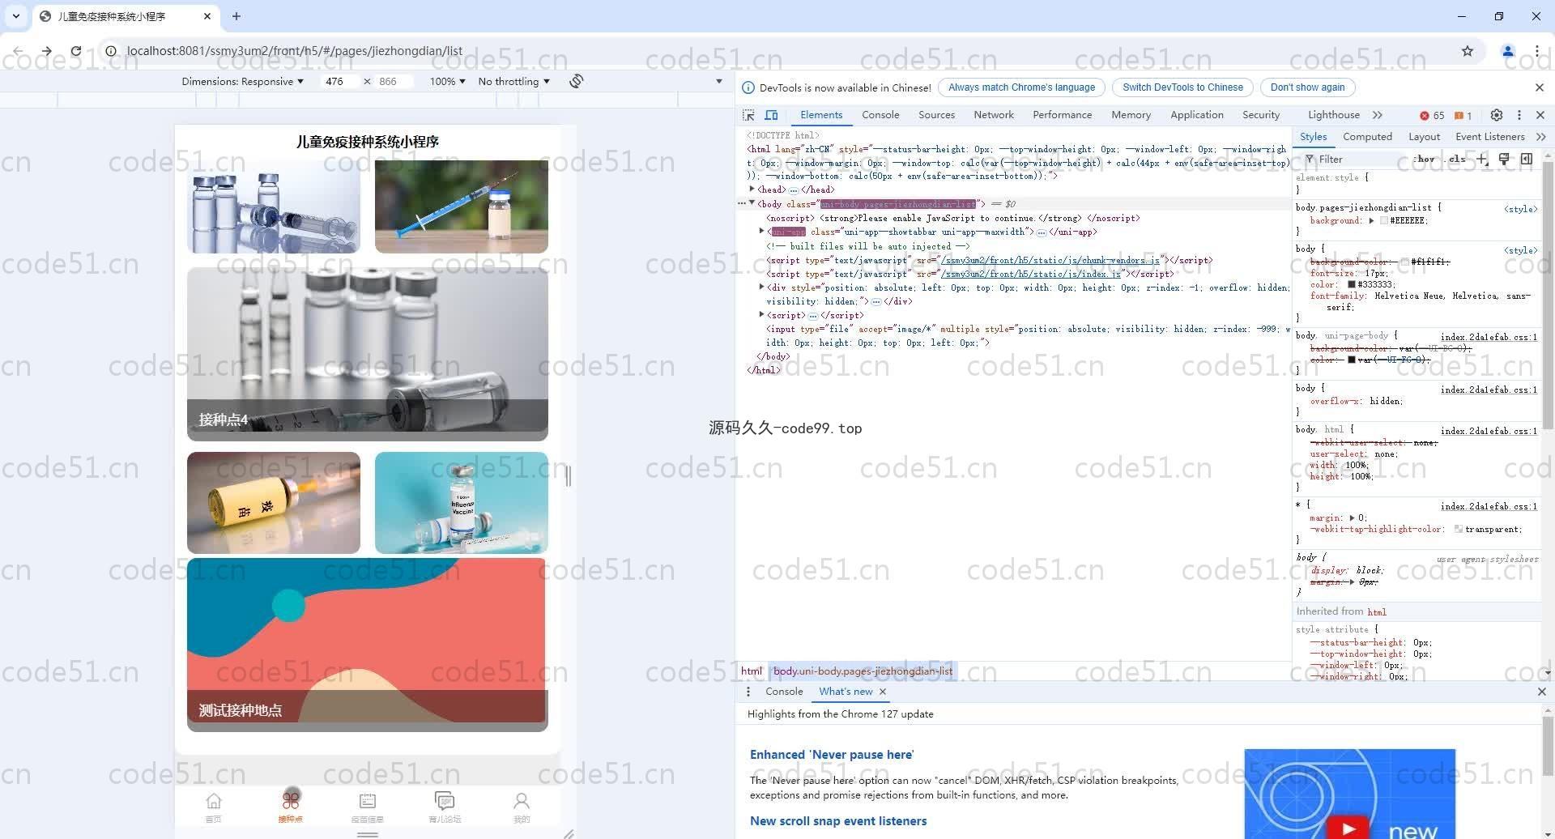Click the New scroll snap event listeners link

click(x=838, y=821)
